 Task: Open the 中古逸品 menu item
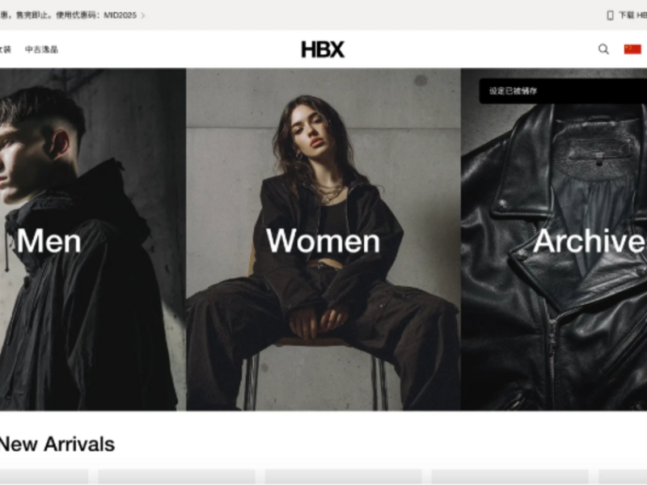[41, 49]
